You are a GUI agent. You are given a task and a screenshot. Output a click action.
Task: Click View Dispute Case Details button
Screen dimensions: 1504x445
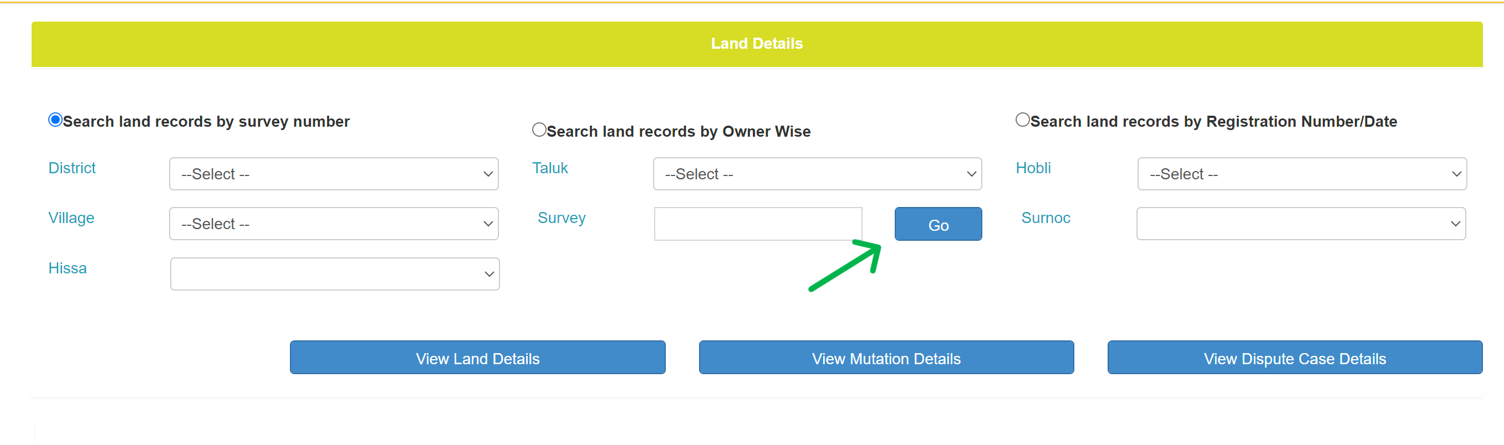(x=1294, y=358)
